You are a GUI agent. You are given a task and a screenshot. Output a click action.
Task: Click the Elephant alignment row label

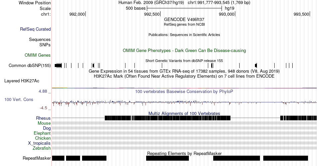(x=42, y=133)
